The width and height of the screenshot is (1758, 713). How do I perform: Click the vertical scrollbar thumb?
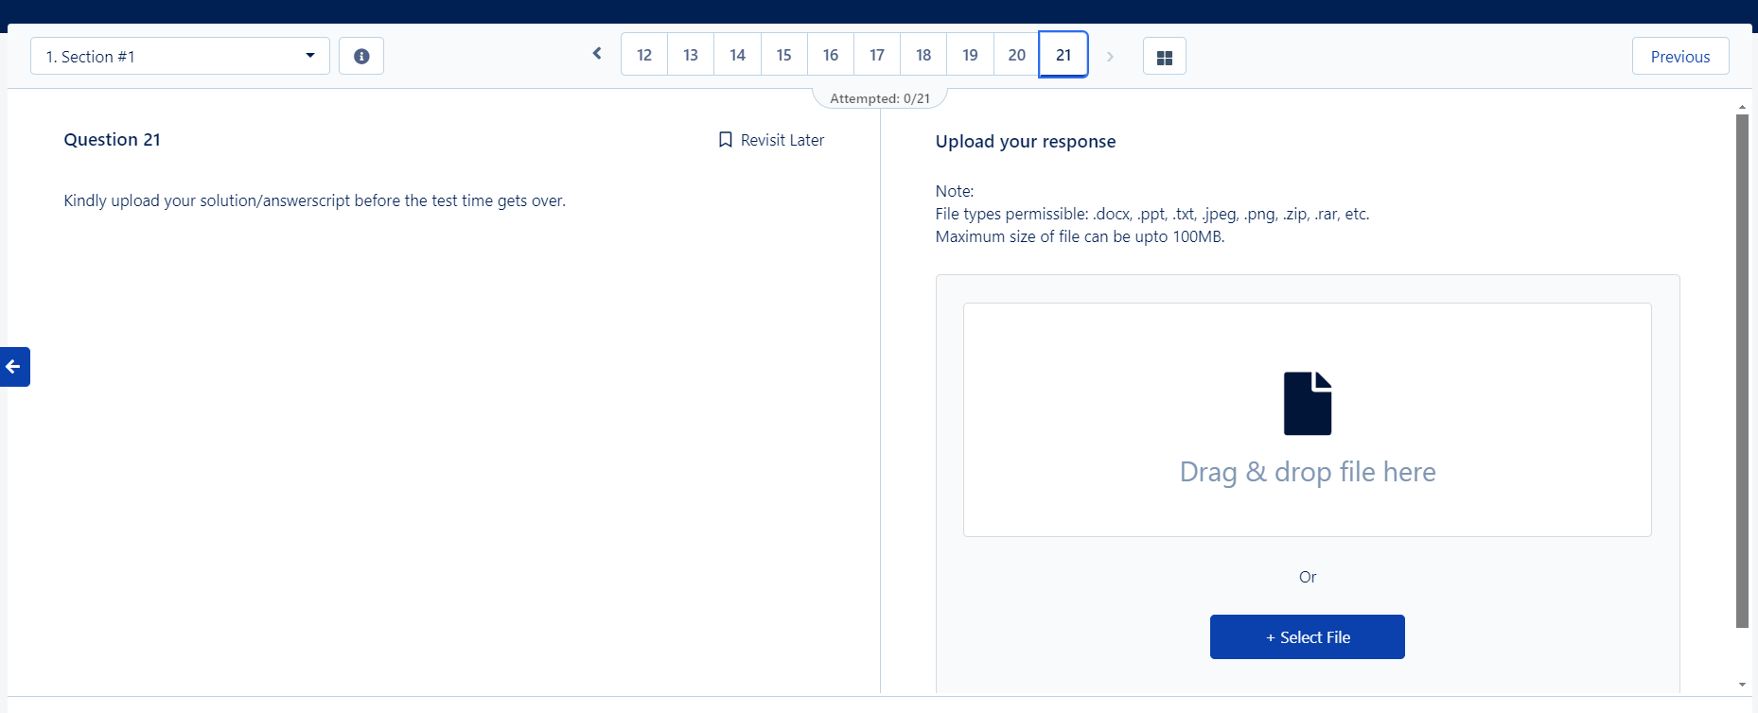point(1742,371)
